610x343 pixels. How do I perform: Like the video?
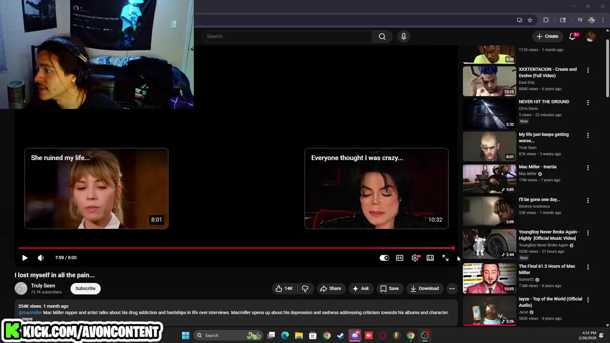tap(284, 288)
